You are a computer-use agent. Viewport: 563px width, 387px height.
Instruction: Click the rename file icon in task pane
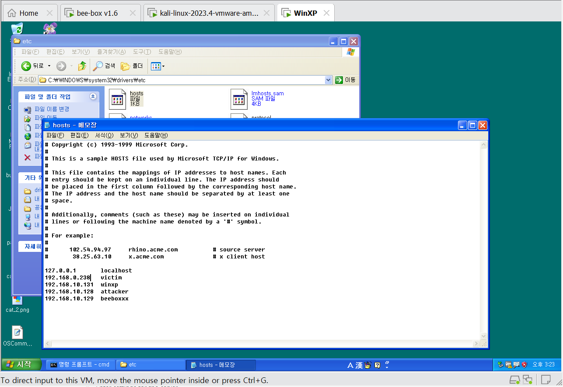[27, 109]
